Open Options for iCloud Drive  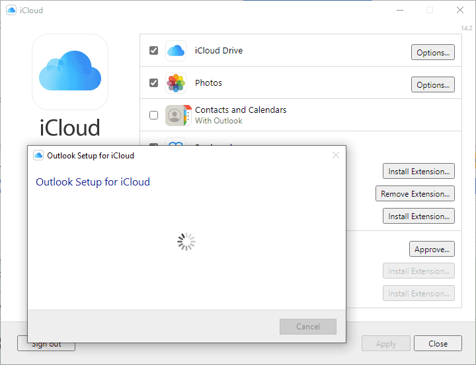(x=433, y=53)
